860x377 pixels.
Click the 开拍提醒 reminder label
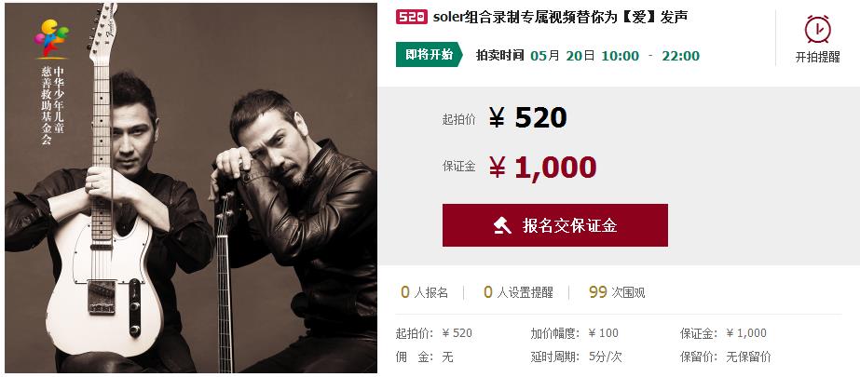coord(818,57)
